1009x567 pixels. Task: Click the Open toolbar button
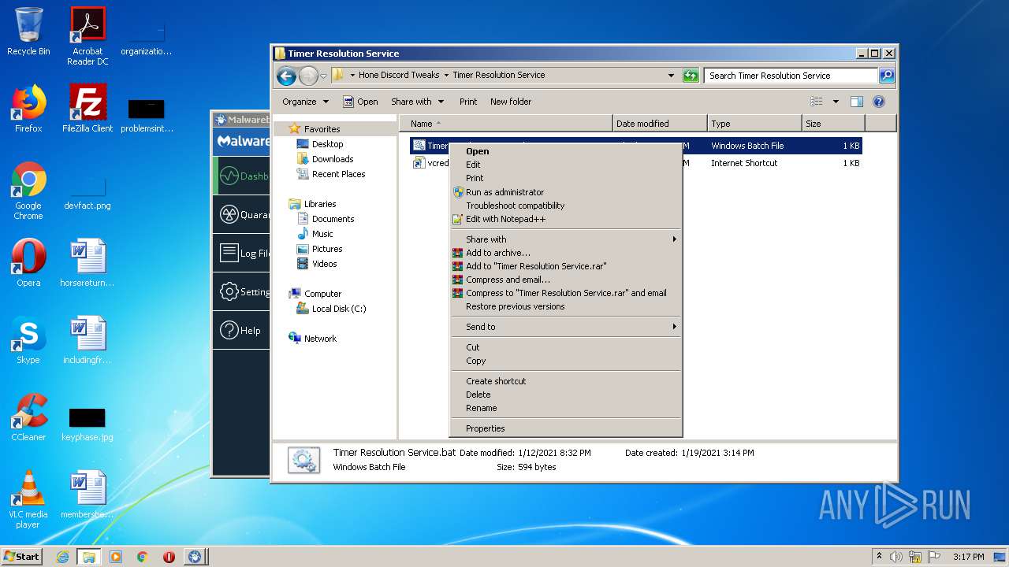360,102
